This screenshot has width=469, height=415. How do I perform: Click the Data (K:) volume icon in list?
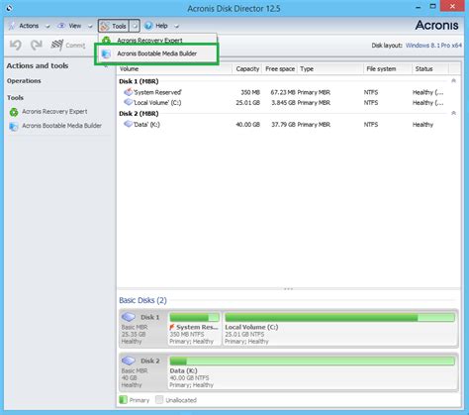click(x=128, y=124)
